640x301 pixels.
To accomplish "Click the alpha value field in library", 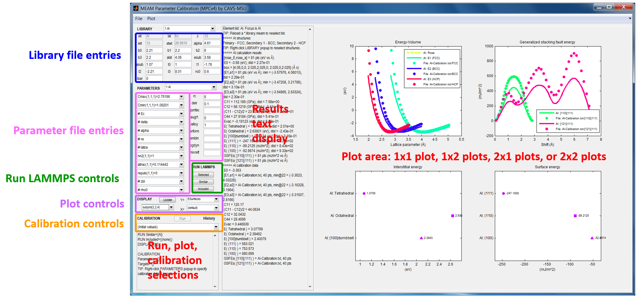I will (211, 43).
